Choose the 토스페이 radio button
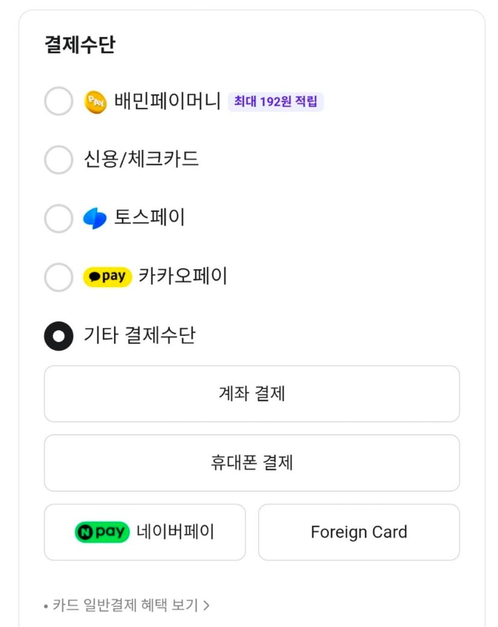498x627 pixels. (58, 218)
